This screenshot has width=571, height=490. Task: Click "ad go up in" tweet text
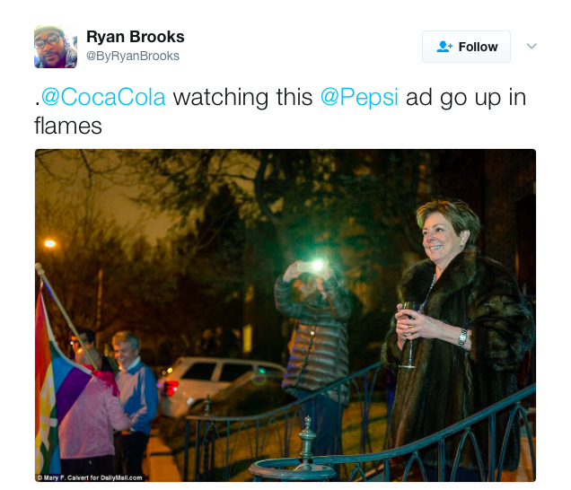[466, 97]
